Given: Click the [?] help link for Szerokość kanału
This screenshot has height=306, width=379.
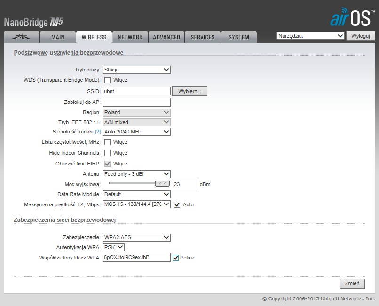Looking at the screenshot, I should [x=98, y=132].
